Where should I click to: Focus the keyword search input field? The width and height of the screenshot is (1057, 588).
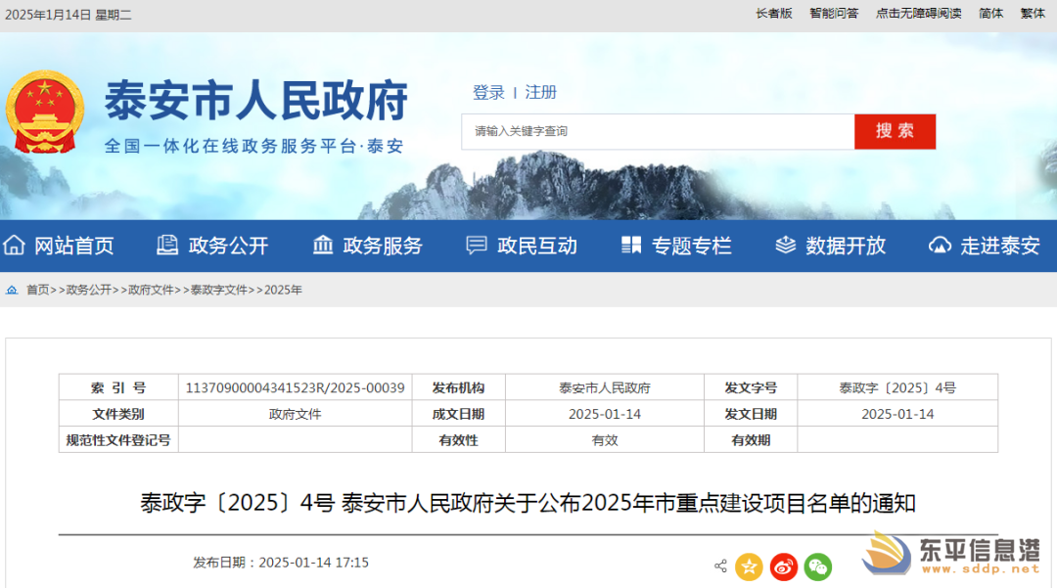[658, 131]
